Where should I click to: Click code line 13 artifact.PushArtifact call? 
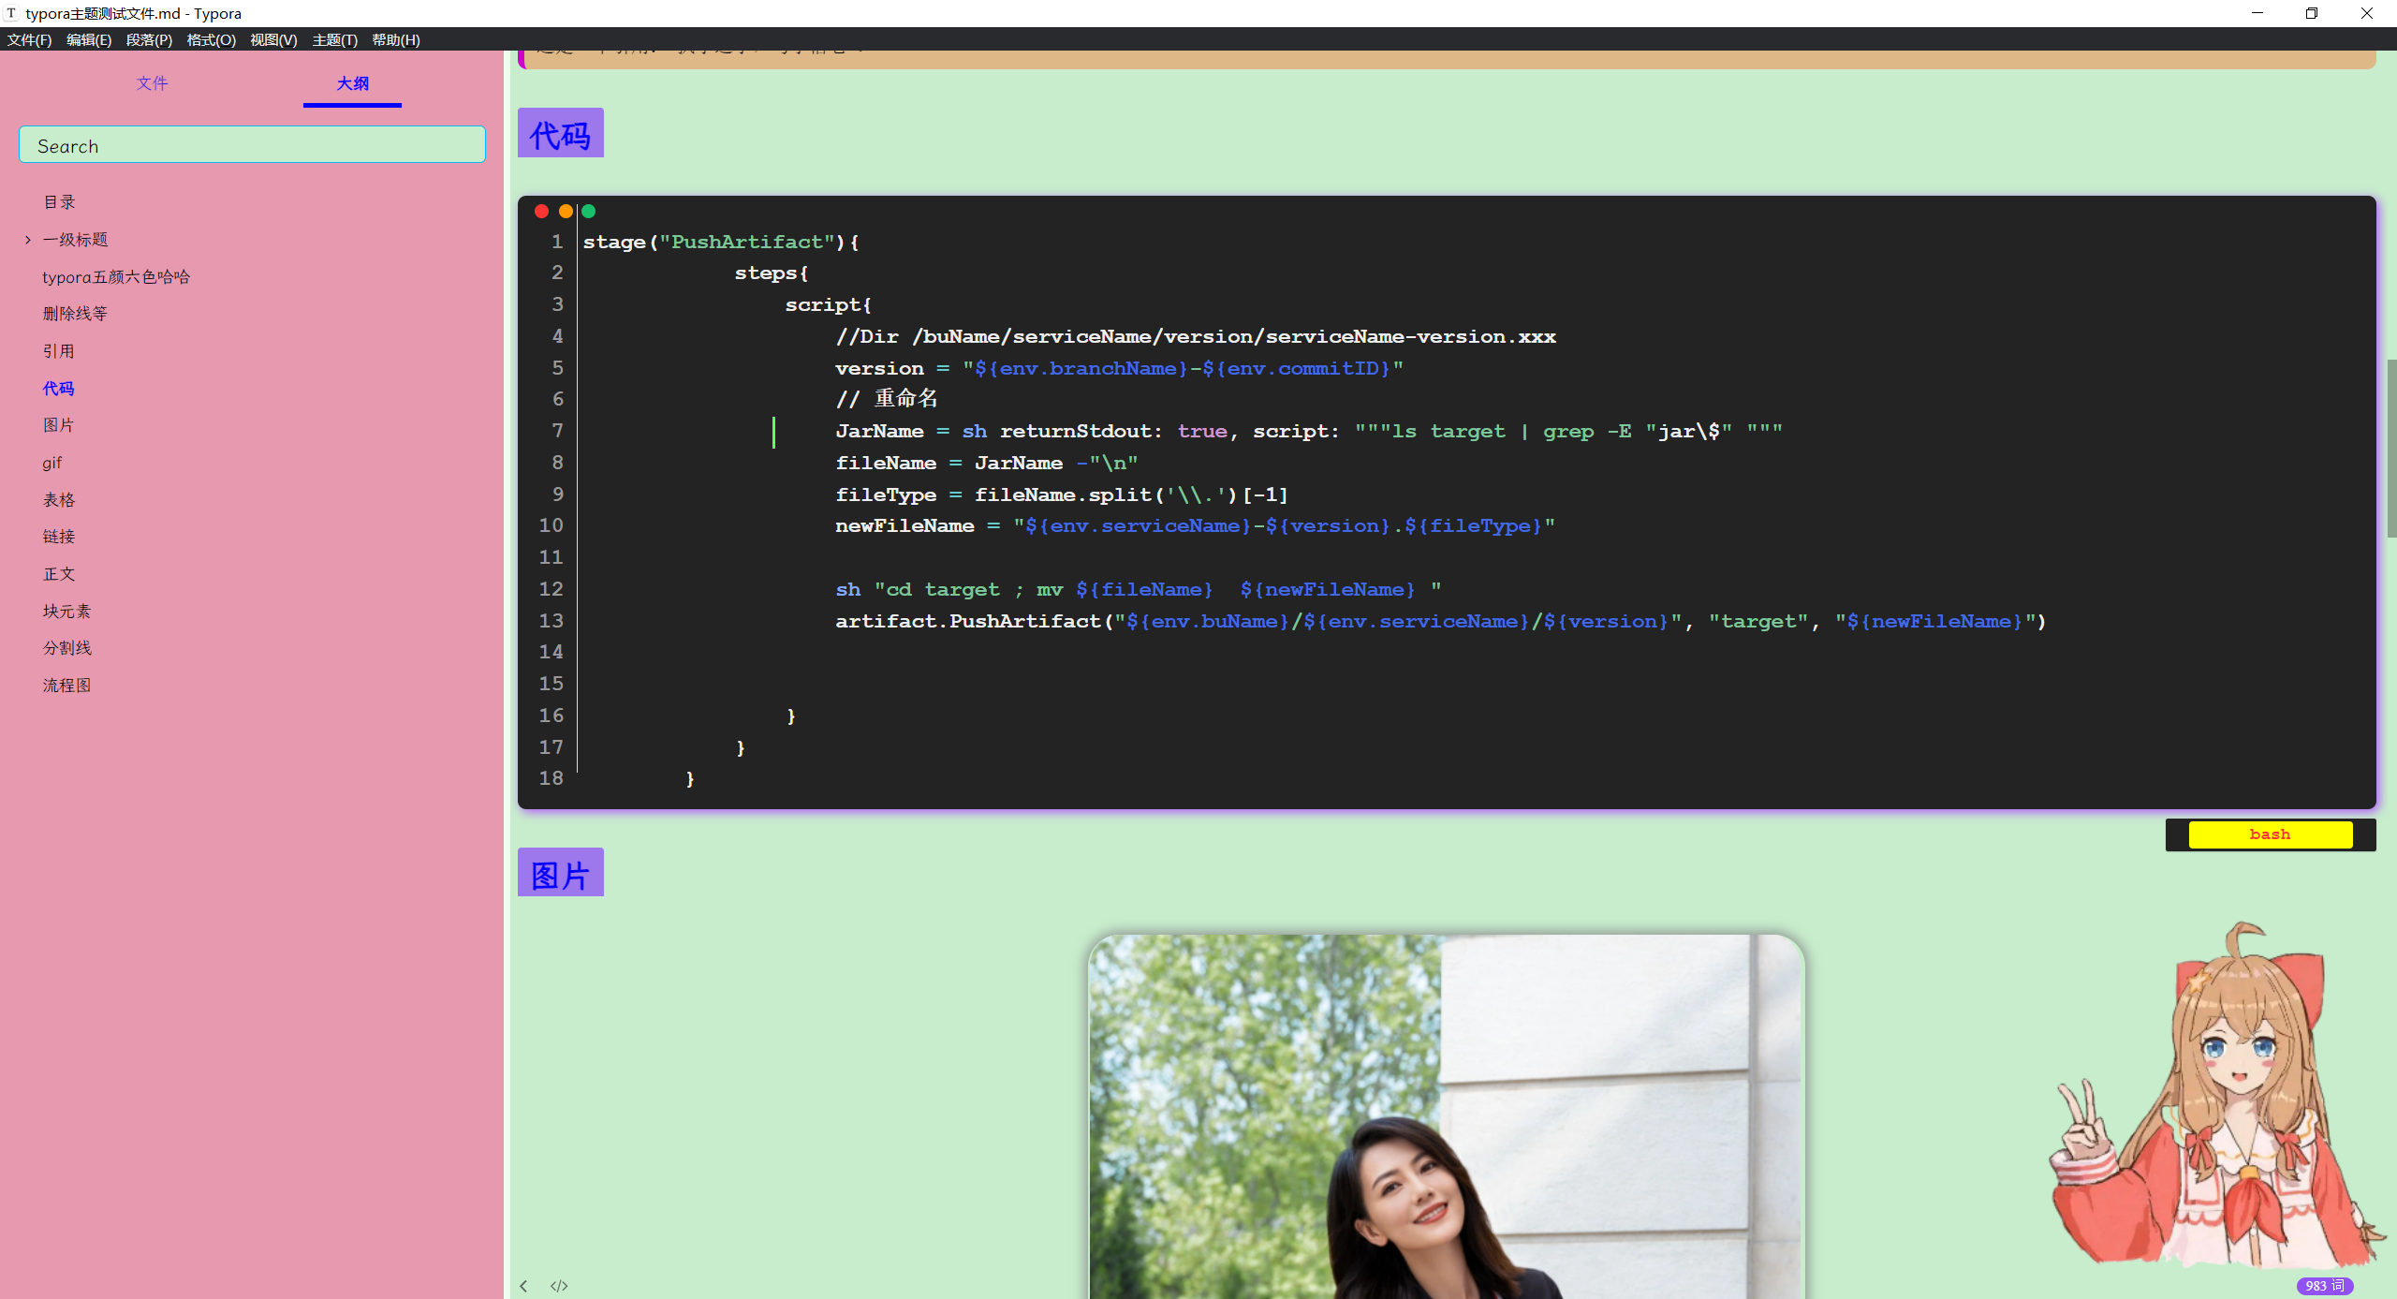(x=1441, y=621)
